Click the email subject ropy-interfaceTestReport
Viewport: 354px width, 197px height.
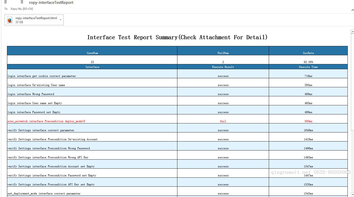click(x=51, y=3)
